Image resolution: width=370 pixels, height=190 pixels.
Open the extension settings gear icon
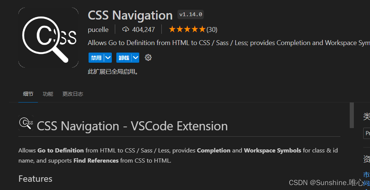point(148,57)
